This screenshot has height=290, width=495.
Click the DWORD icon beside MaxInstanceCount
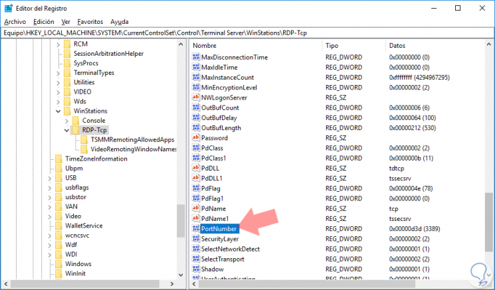tap(196, 77)
